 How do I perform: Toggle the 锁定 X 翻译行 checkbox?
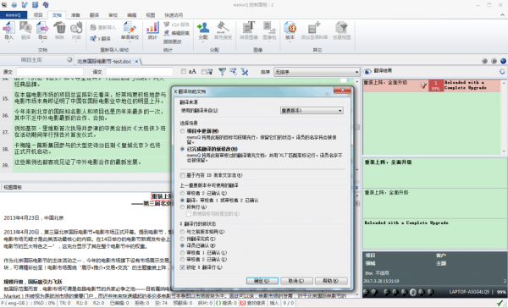click(182, 267)
